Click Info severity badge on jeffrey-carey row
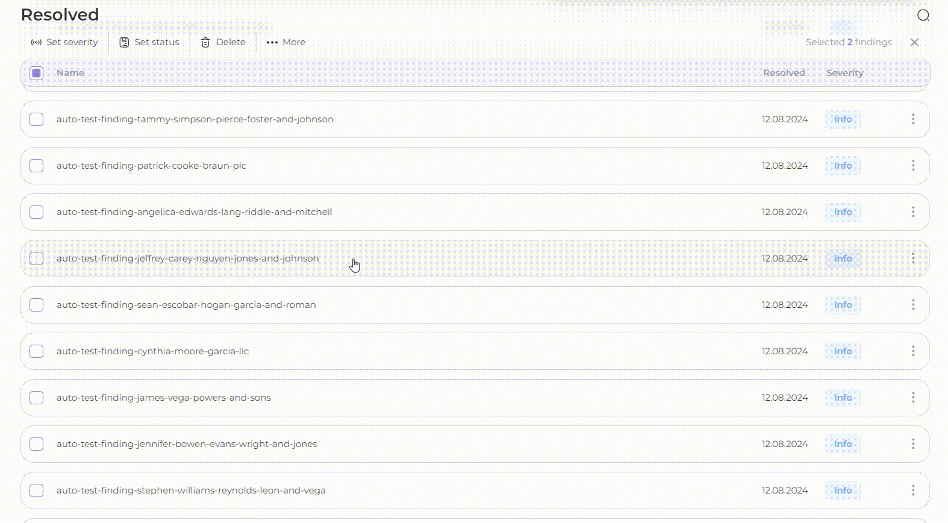 click(843, 258)
